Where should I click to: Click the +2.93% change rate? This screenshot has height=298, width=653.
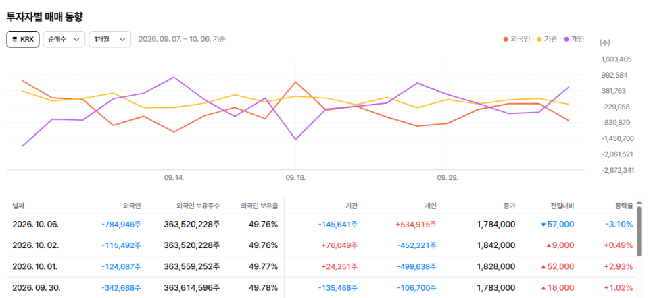pyautogui.click(x=619, y=266)
